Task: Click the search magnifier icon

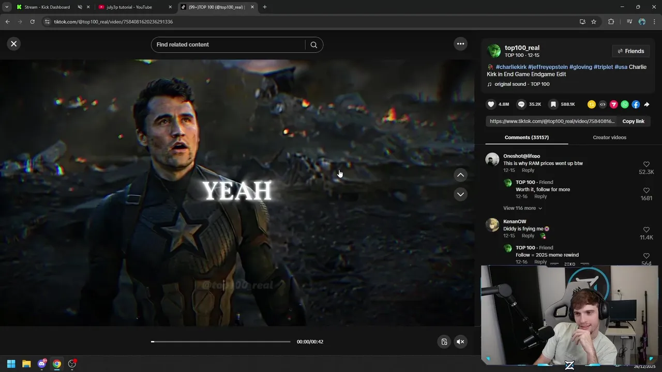Action: click(x=313, y=44)
